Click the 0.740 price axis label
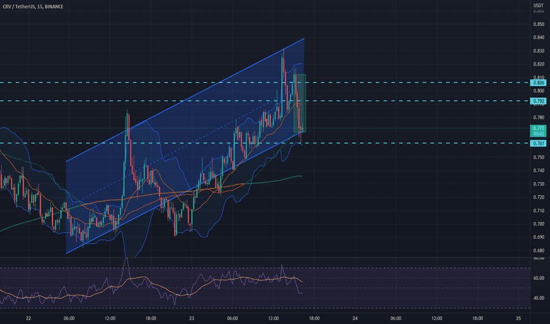 538,171
